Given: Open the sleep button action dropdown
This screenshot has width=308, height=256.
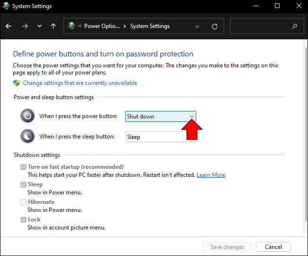Looking at the screenshot, I should click(x=160, y=137).
